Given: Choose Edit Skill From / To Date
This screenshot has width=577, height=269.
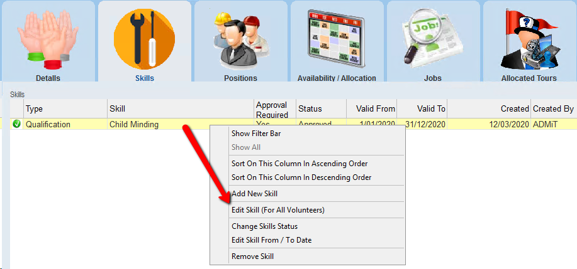Looking at the screenshot, I should [x=271, y=240].
